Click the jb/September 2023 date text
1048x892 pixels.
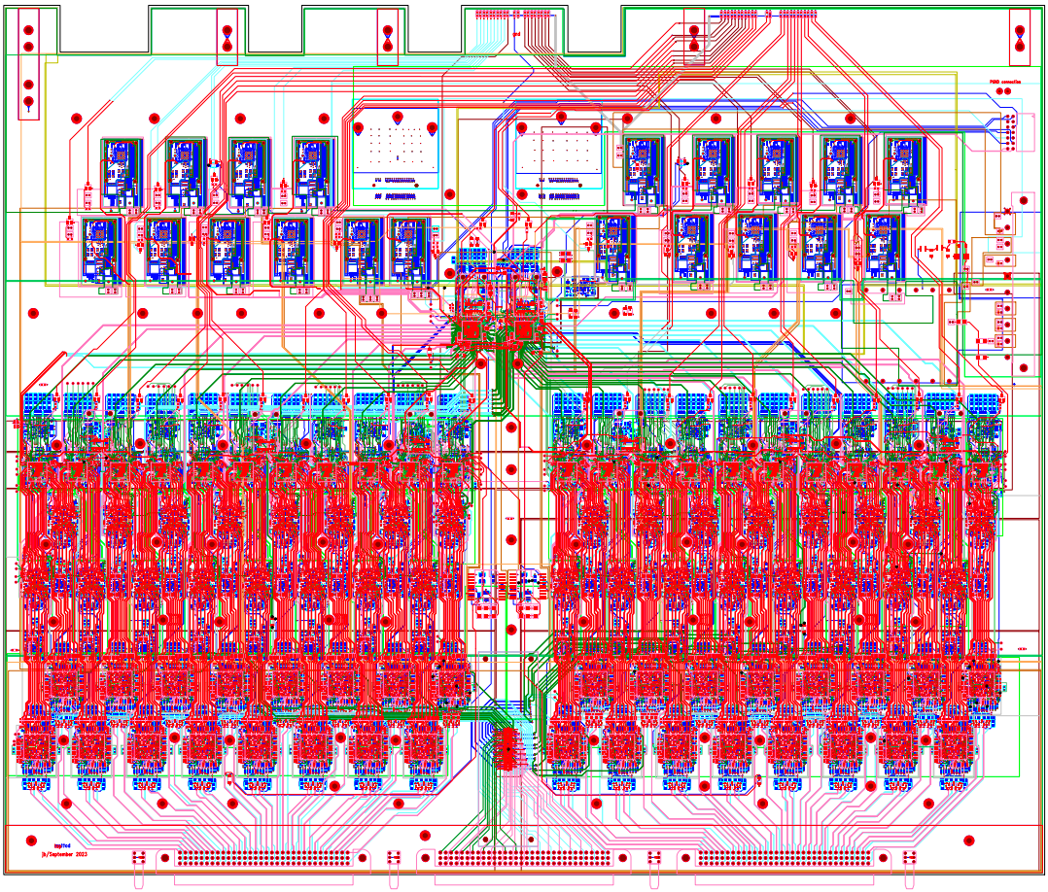tap(65, 854)
